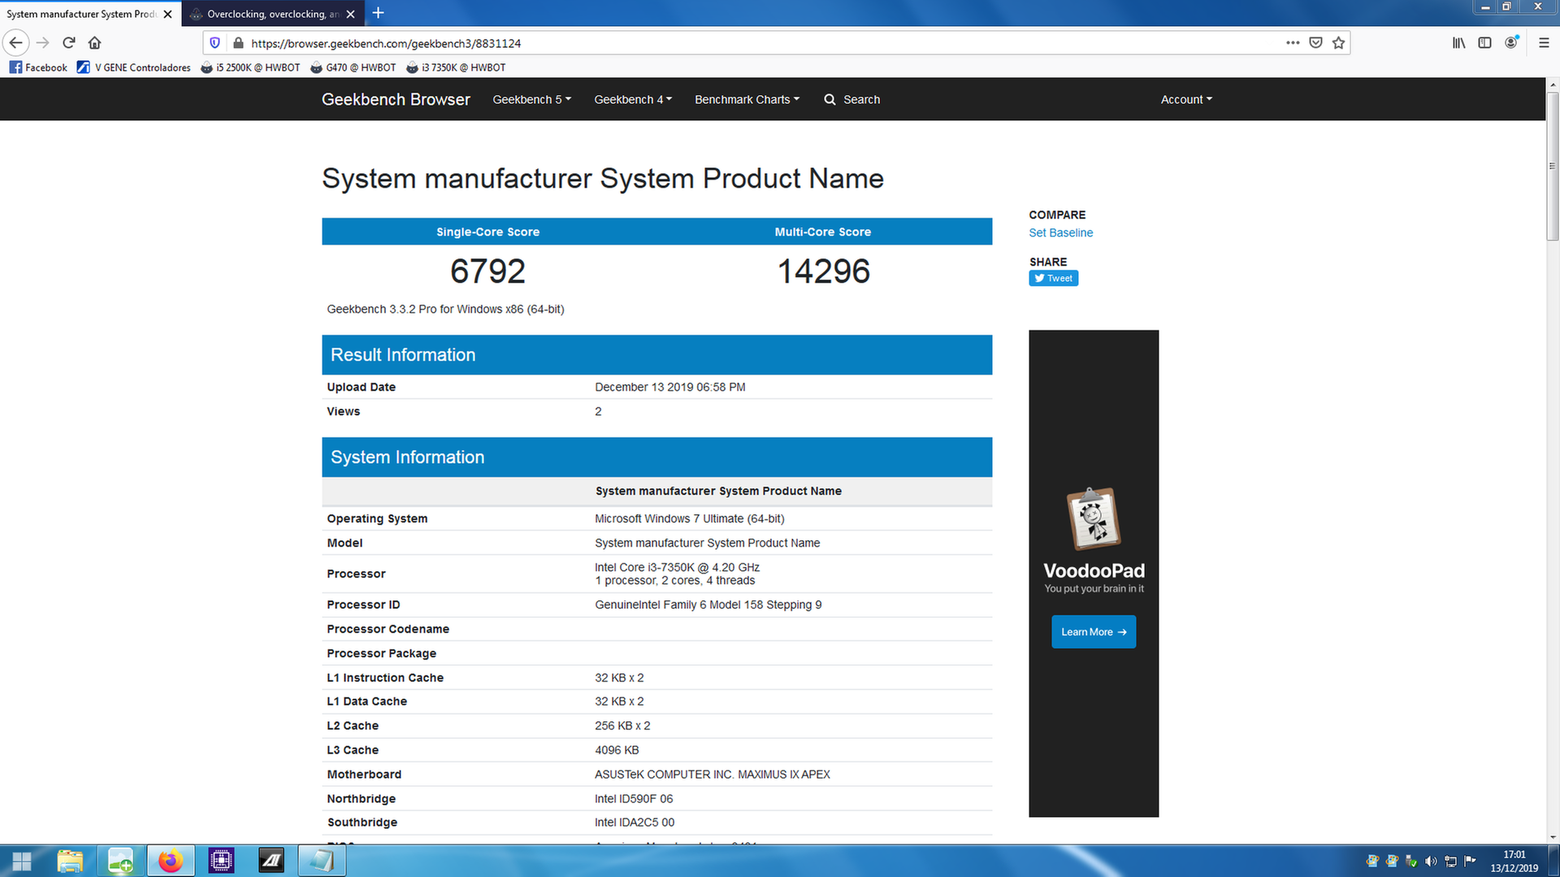Screen dimensions: 1560x877
Task: Click the MAXIMUS IX APEX motherboard value
Action: coord(712,775)
